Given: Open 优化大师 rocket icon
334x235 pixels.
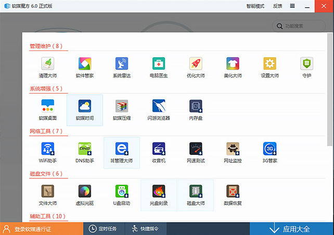Looking at the screenshot, I should click(196, 63).
